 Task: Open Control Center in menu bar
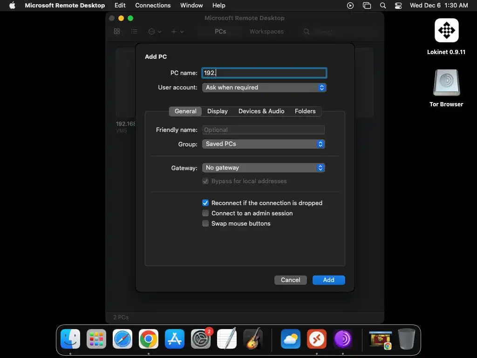click(x=398, y=6)
